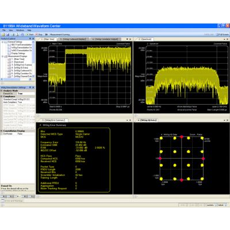Image resolution: width=230 pixels, height=230 pixels.
Task: Open the File menu
Action: (4, 30)
